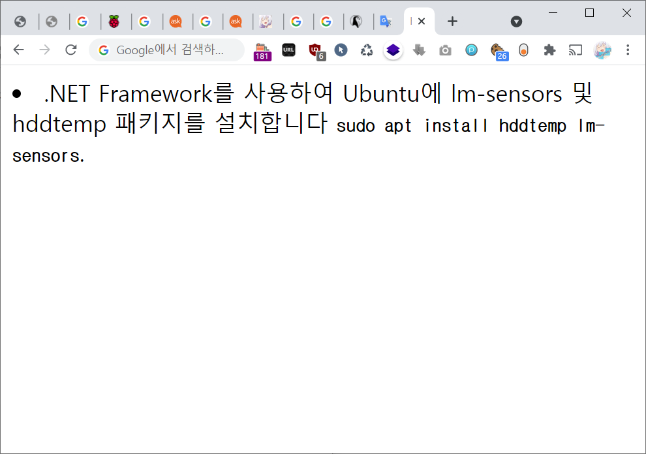The image size is (646, 454).
Task: Click the camera screenshot extension
Action: click(445, 50)
